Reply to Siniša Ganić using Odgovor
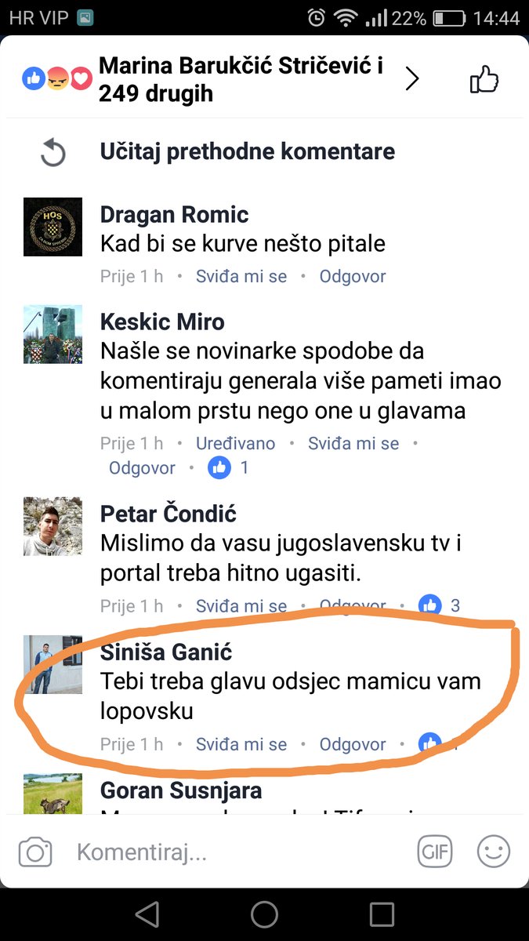Screen dimensions: 529x941 [353, 744]
